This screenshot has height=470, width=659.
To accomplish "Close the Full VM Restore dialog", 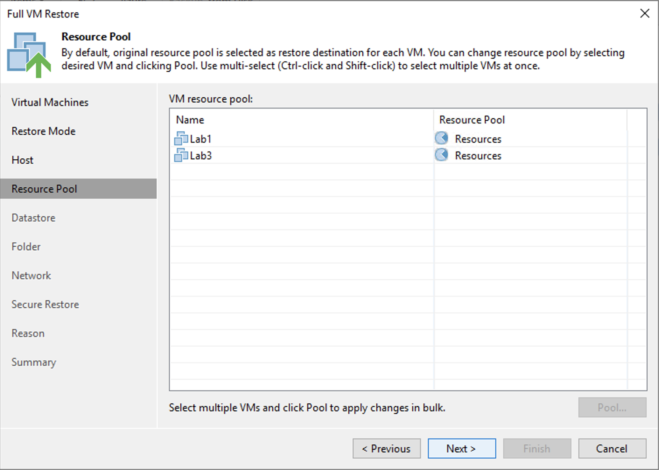I will pos(645,14).
